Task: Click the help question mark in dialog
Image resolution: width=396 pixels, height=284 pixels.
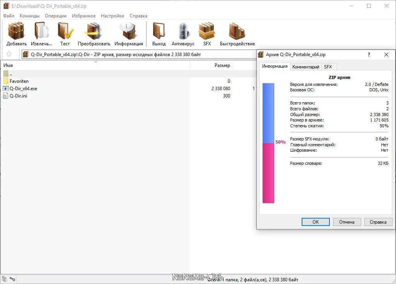Action: coord(369,55)
